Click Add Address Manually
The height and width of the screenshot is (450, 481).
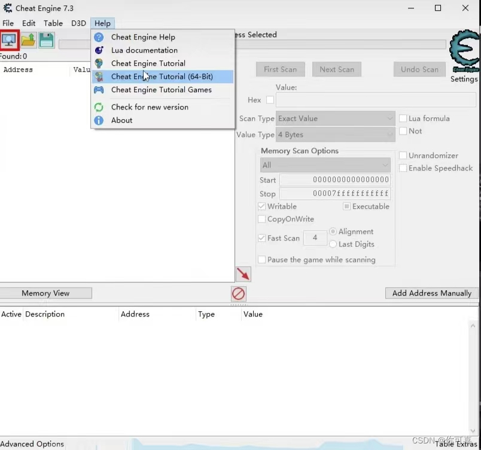432,293
